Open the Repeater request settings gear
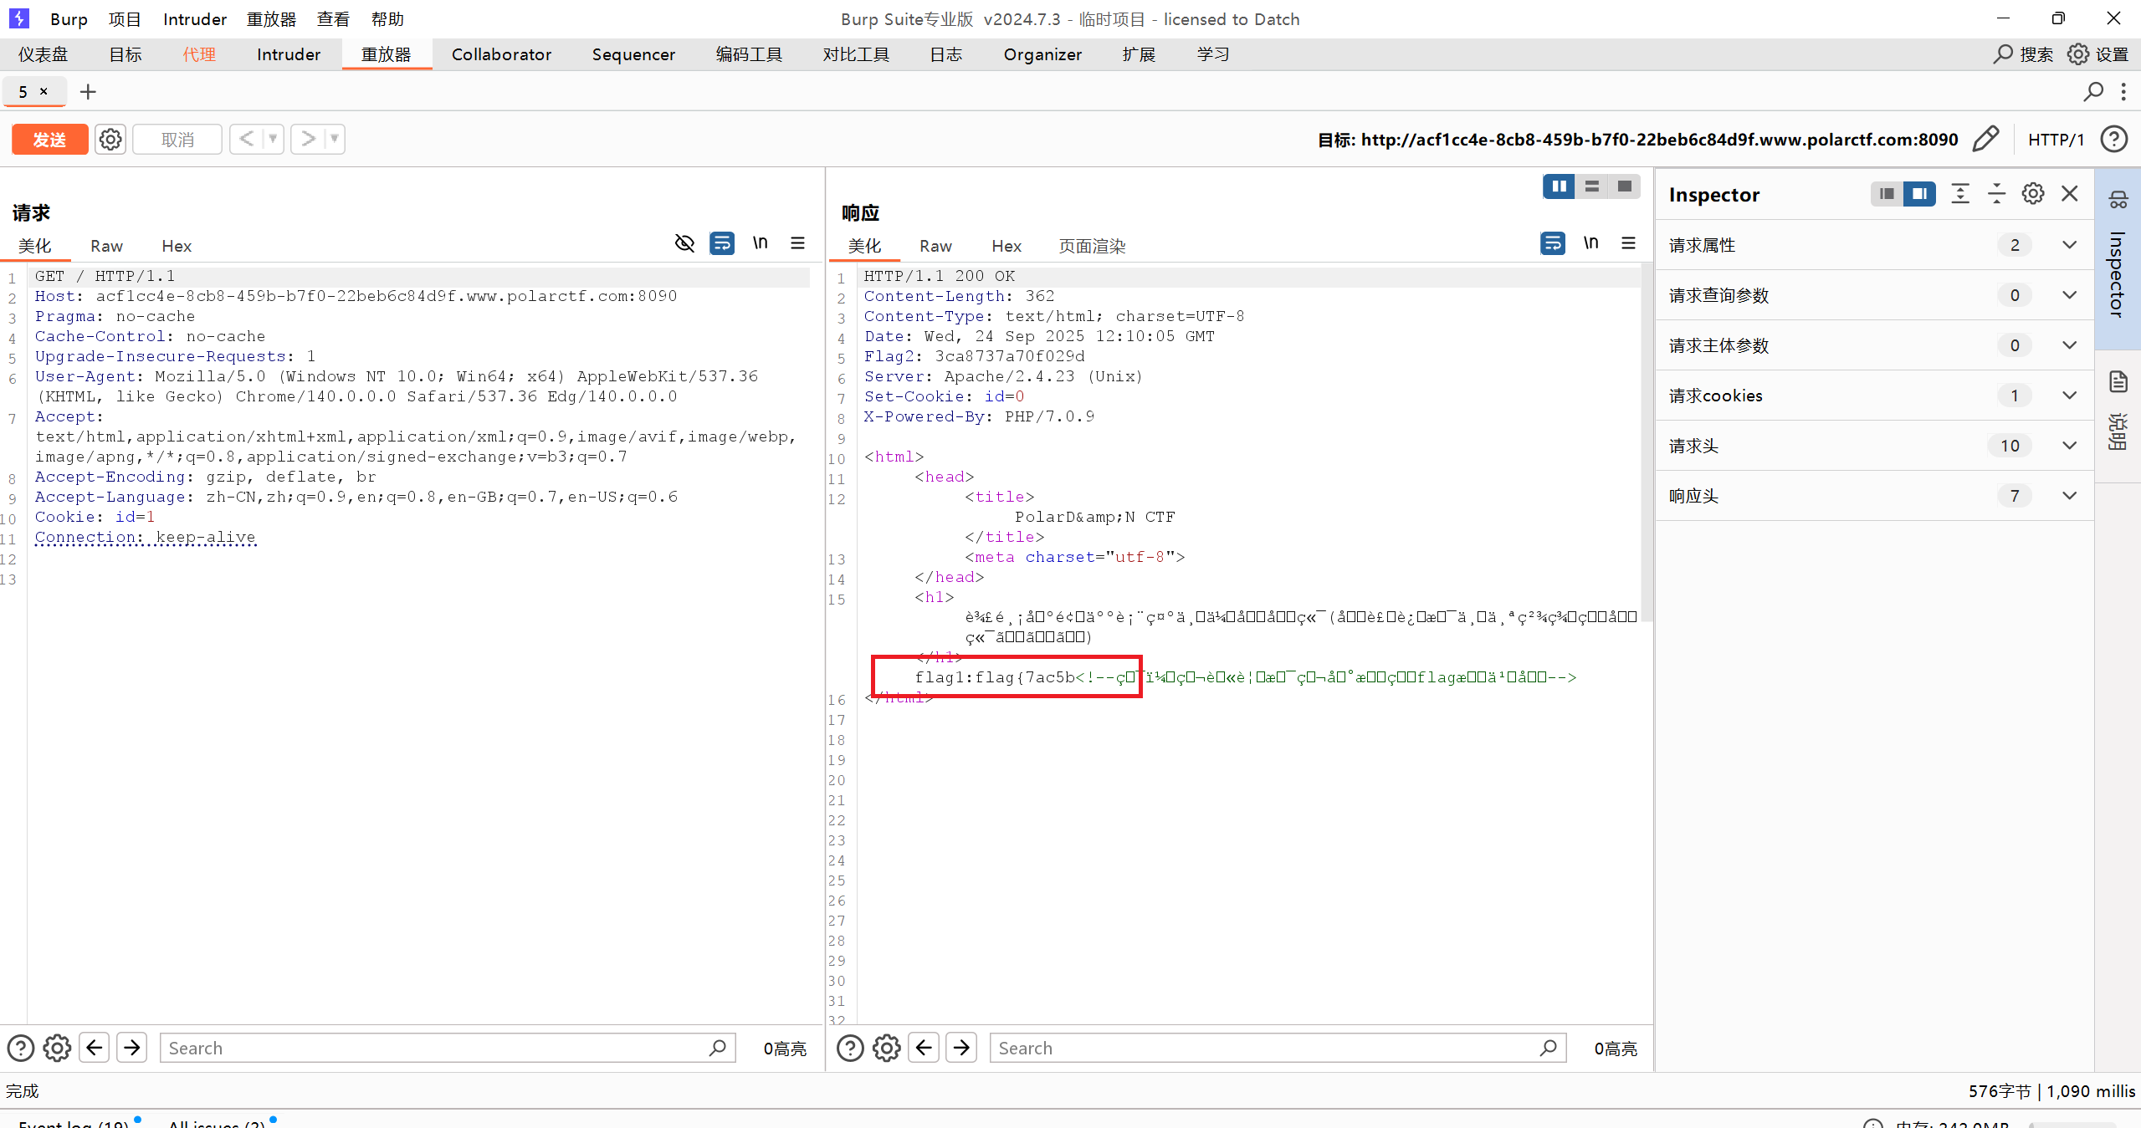The height and width of the screenshot is (1128, 2141). pyautogui.click(x=110, y=139)
